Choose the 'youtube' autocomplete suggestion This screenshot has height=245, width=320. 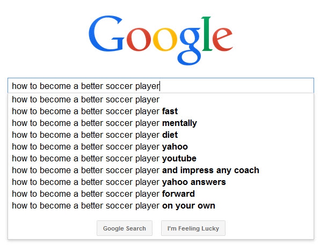(161, 159)
